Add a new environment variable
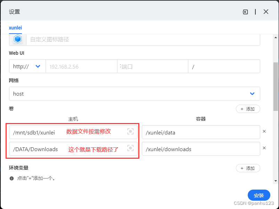The width and height of the screenshot is (279, 209). tap(248, 168)
